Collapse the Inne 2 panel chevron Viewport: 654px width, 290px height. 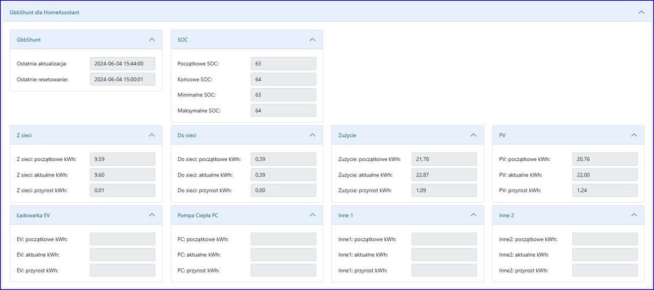pos(634,215)
